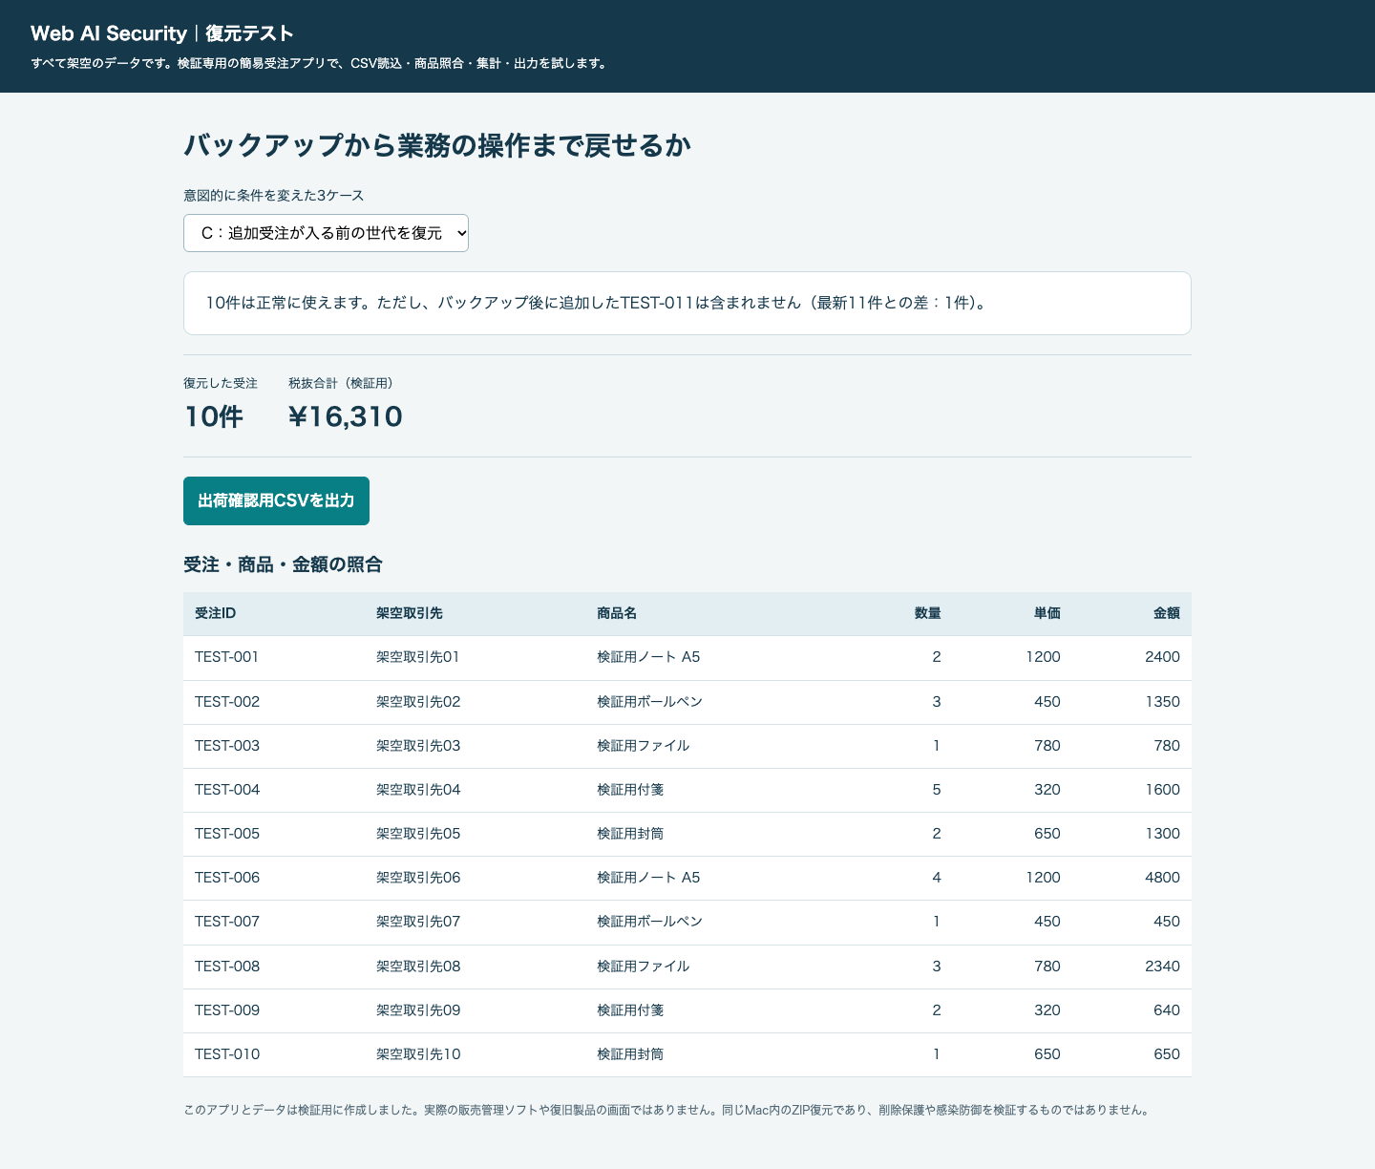Select the 単価 column header
The image size is (1375, 1169).
click(1047, 613)
